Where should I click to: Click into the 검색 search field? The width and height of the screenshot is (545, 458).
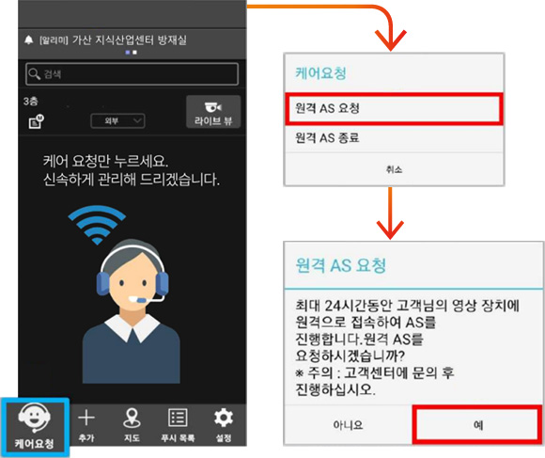[x=132, y=73]
